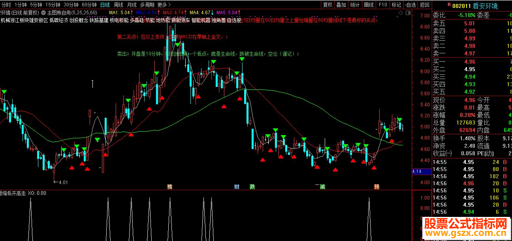Click the 买一 price 4.96
This screenshot has width=512, height=241.
click(x=470, y=62)
